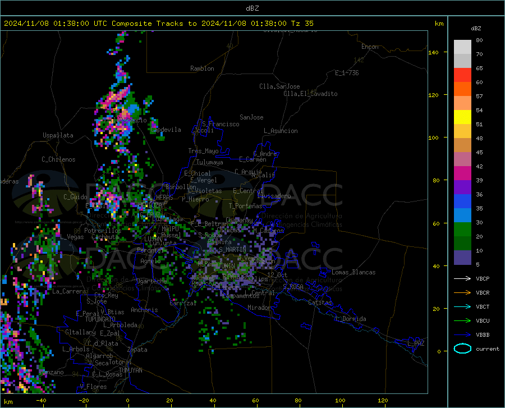This screenshot has height=408, width=505.
Task: Click the '140' tick on the vertical km axis
Action: 433,52
